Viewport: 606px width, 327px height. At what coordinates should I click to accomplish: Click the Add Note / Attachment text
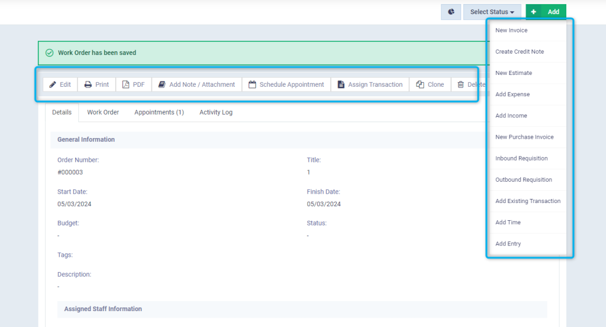click(202, 84)
